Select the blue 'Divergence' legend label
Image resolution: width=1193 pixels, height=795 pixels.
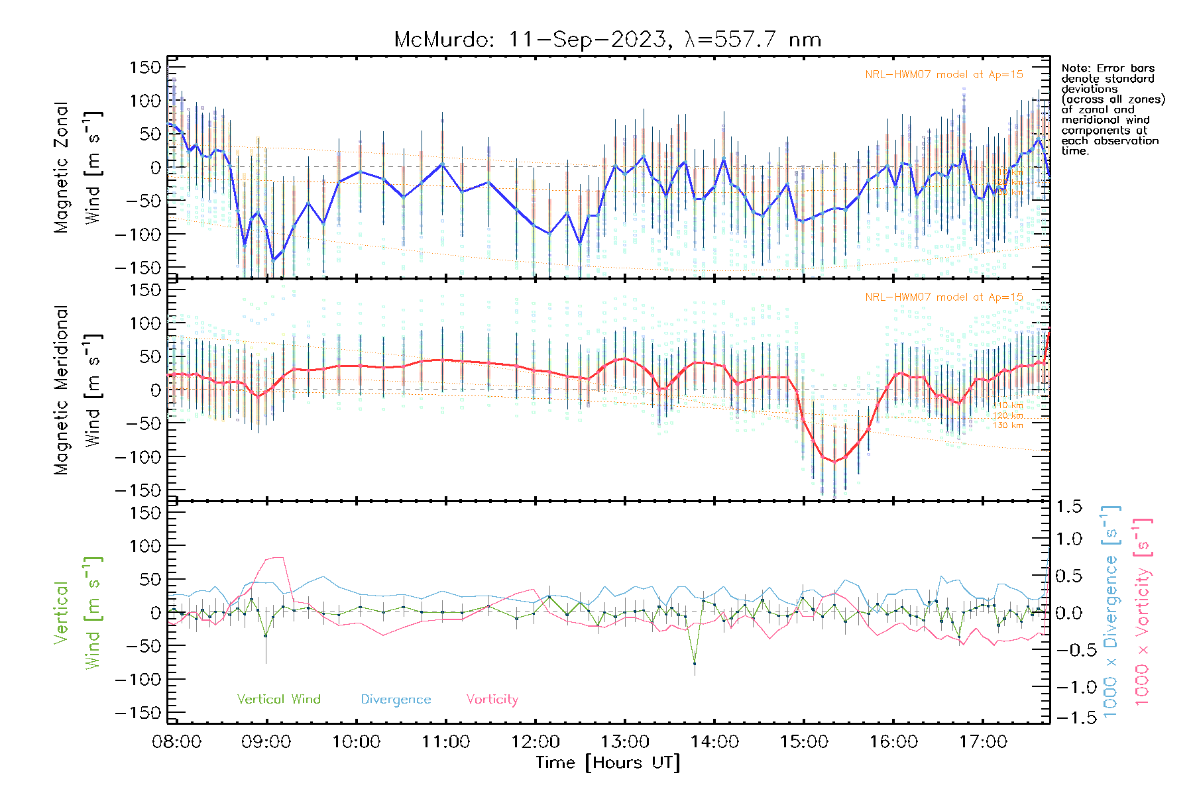click(x=396, y=699)
